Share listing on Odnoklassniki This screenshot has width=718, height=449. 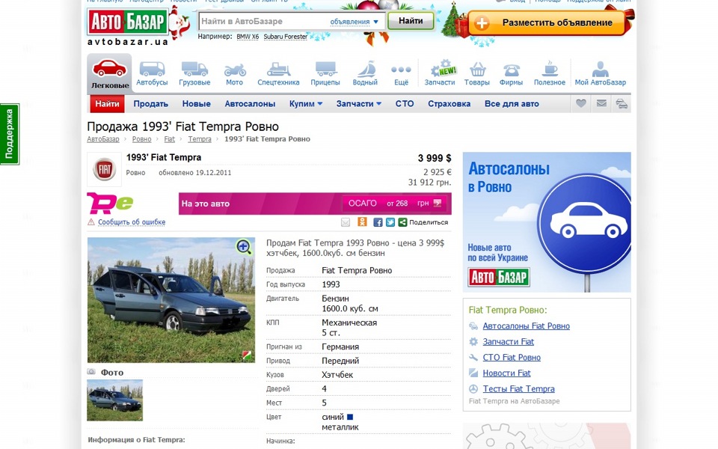362,222
